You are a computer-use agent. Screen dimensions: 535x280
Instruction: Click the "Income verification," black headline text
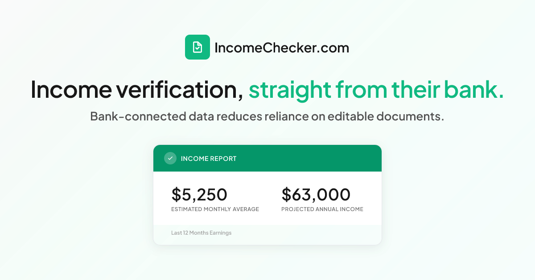click(137, 89)
